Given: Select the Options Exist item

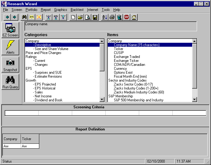Looking at the screenshot, I should pyautogui.click(x=150, y=72).
